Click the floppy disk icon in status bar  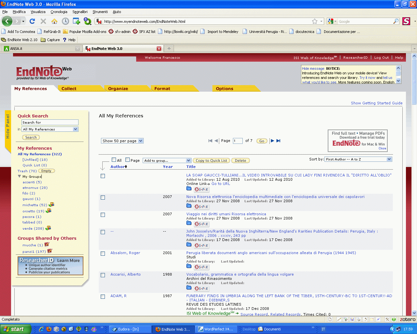click(x=352, y=320)
